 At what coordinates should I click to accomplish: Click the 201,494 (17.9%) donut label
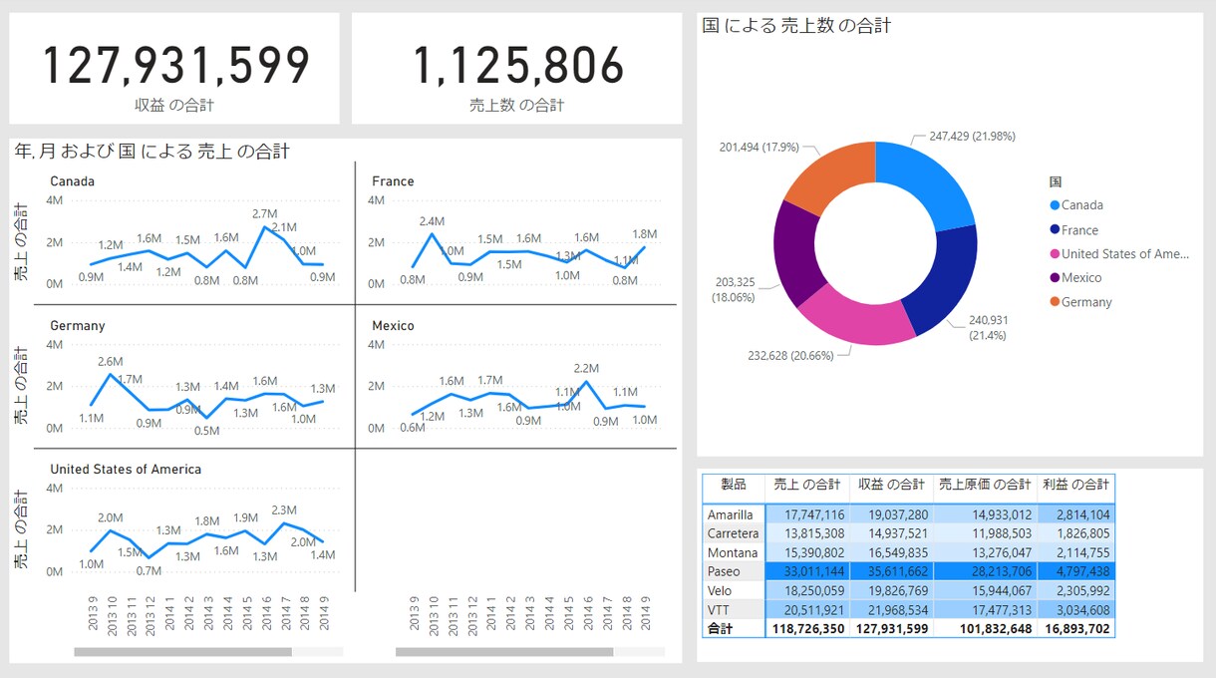click(x=759, y=147)
